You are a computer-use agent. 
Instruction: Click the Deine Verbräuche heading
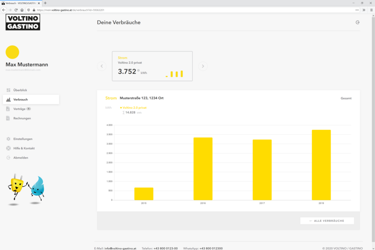pos(119,23)
